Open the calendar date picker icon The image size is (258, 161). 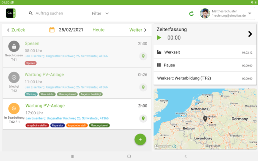click(x=52, y=30)
